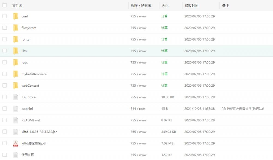Viewport: 273px width, 160px height.
Task: Click the libs folder icon
Action: [x=16, y=51]
